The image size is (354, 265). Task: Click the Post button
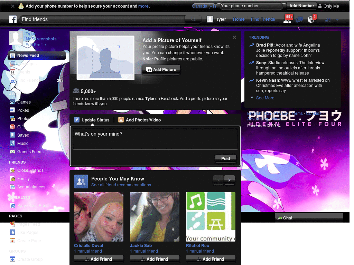click(x=225, y=158)
